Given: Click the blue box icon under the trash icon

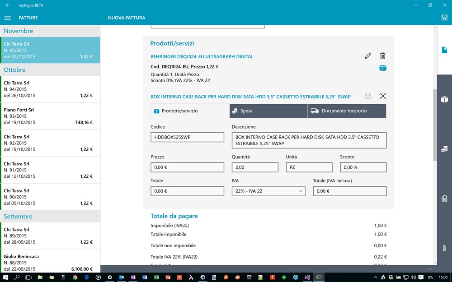Looking at the screenshot, I should [383, 68].
